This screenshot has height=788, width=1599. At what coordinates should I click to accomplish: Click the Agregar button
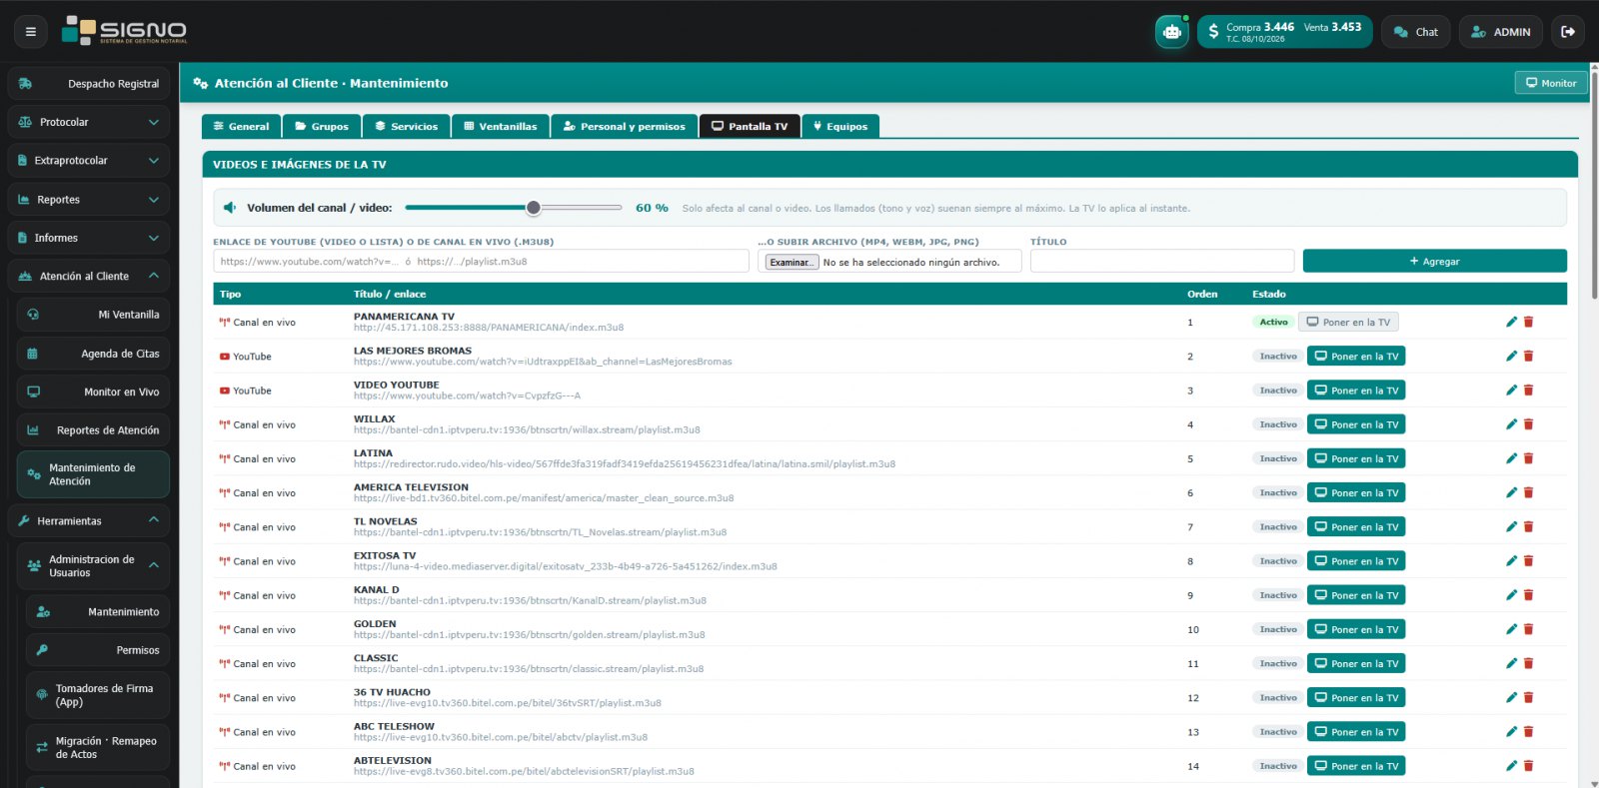(x=1434, y=262)
